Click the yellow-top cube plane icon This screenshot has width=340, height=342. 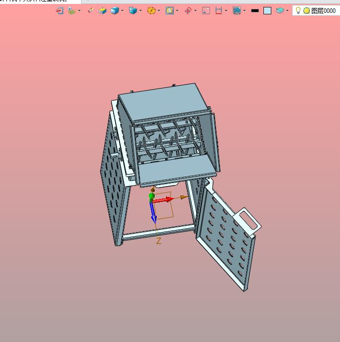102,10
